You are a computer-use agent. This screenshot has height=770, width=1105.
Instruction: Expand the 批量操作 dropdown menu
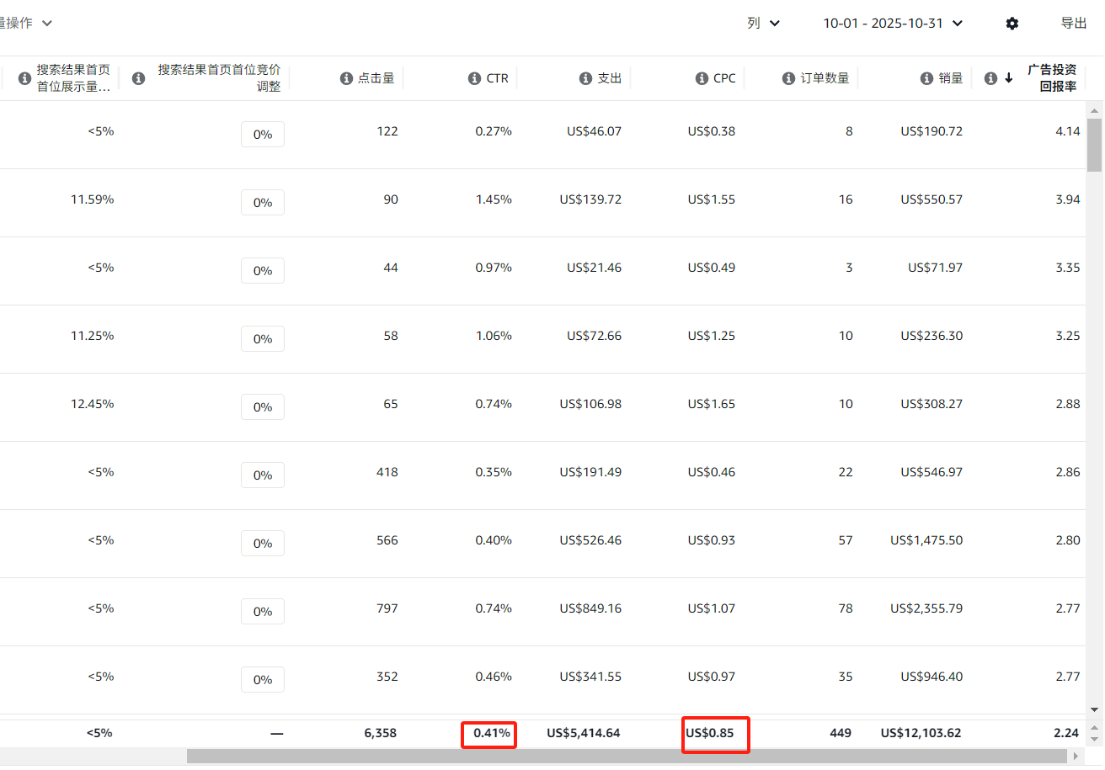[25, 24]
